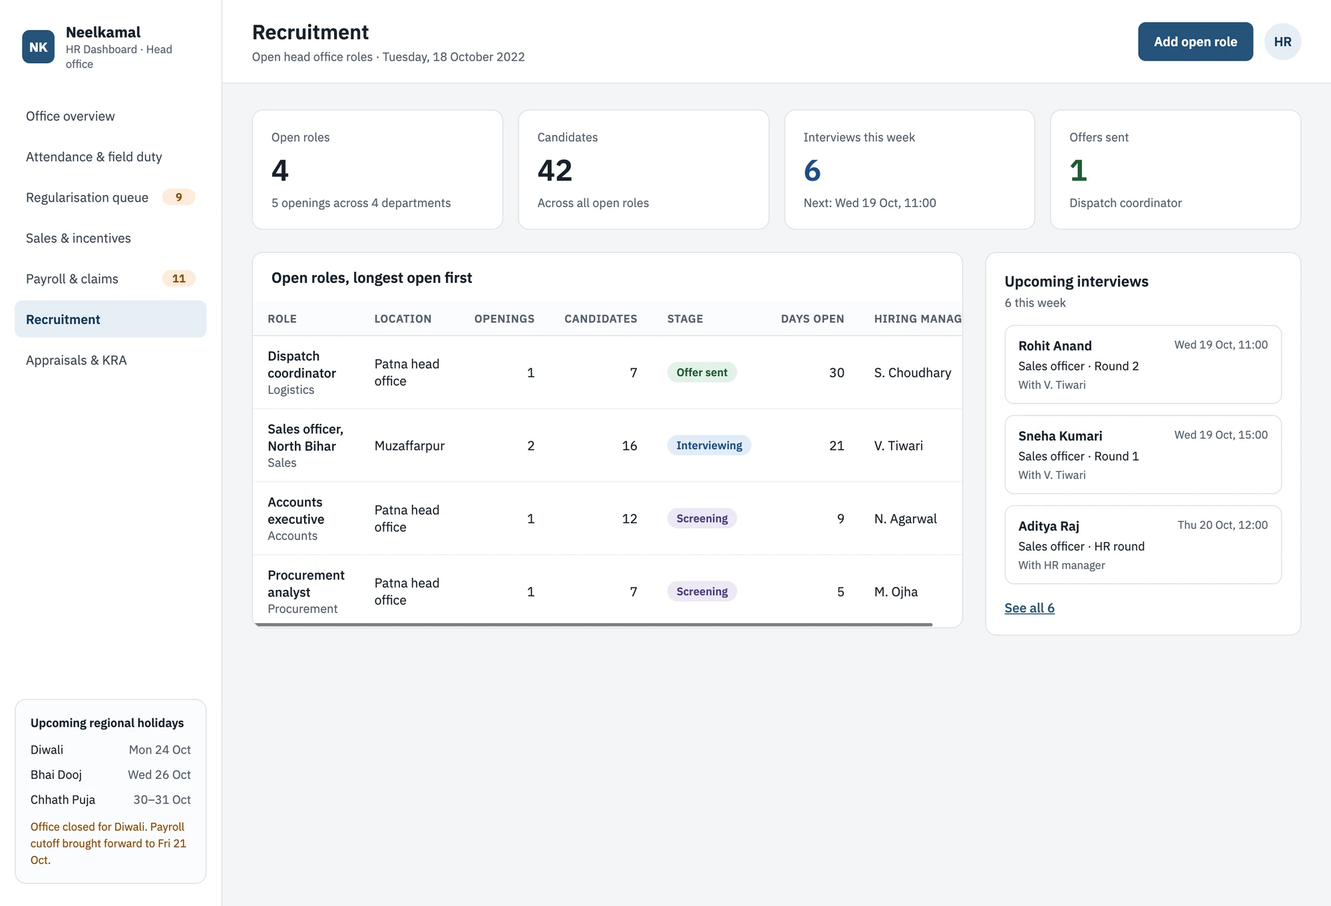
Task: Click Screening badge for Procurement analyst
Action: pyautogui.click(x=701, y=591)
